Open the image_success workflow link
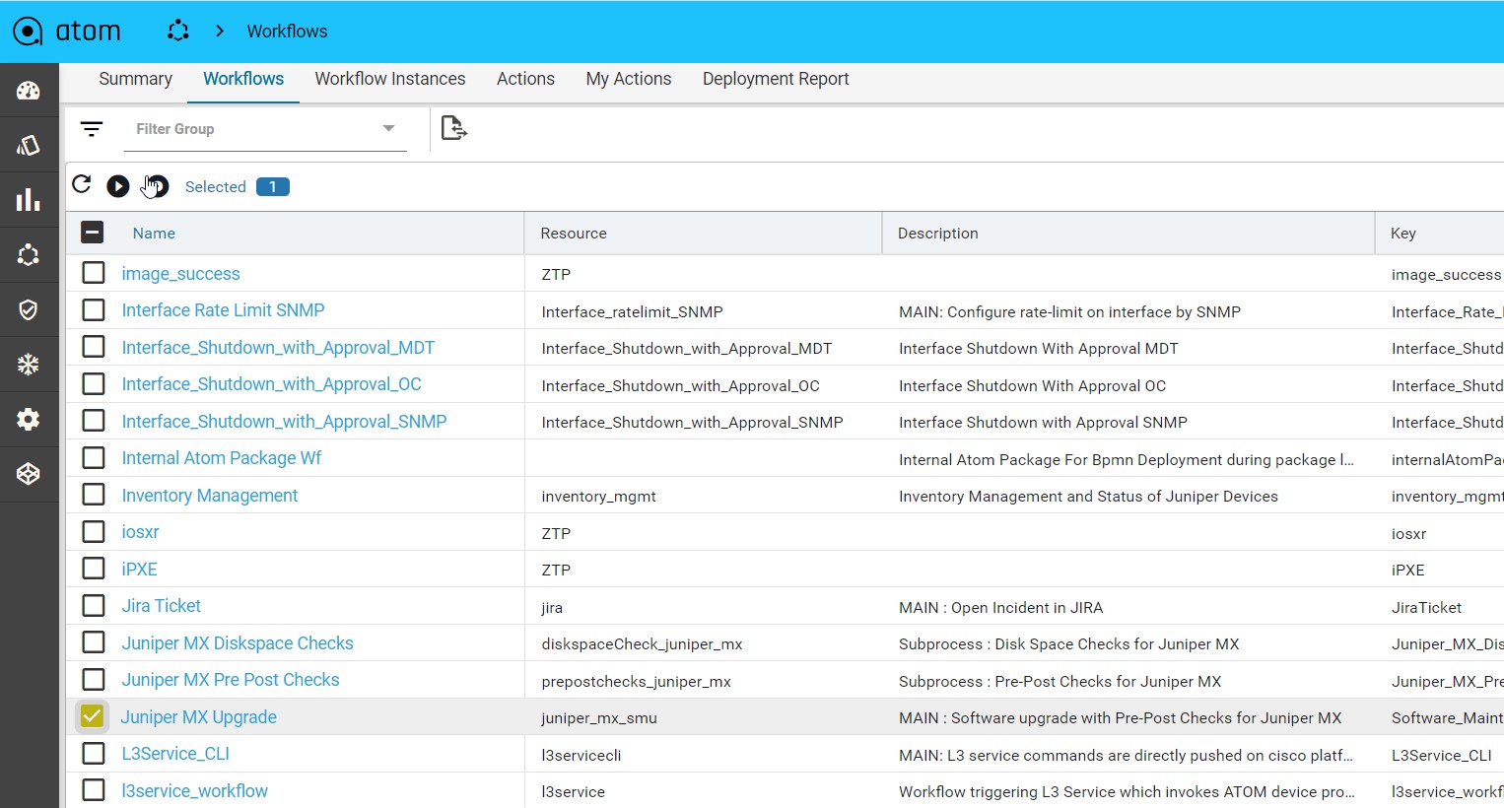The image size is (1504, 808). pyautogui.click(x=181, y=274)
